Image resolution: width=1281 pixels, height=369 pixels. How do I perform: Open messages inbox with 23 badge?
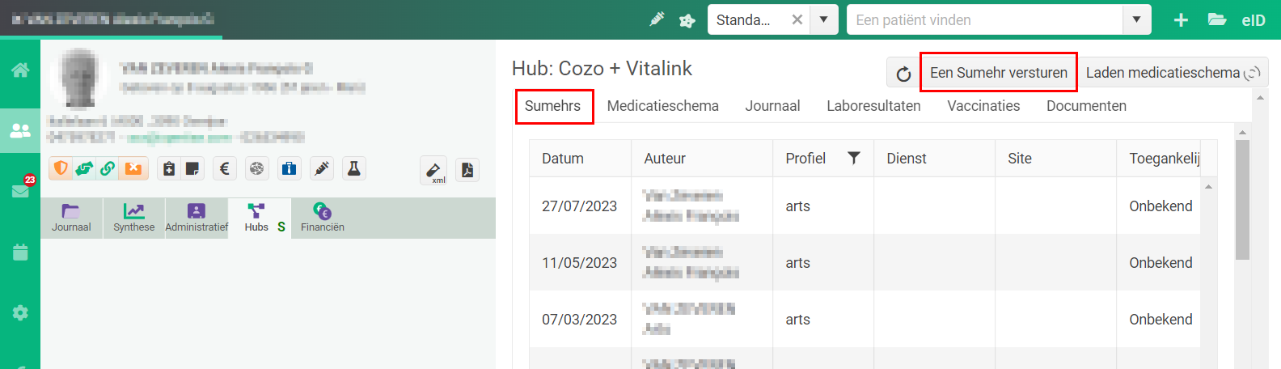(x=20, y=190)
